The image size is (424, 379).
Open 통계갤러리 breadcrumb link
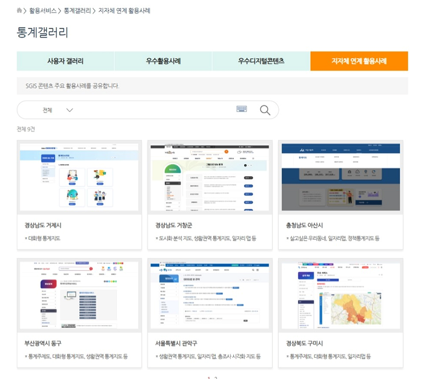tap(77, 11)
